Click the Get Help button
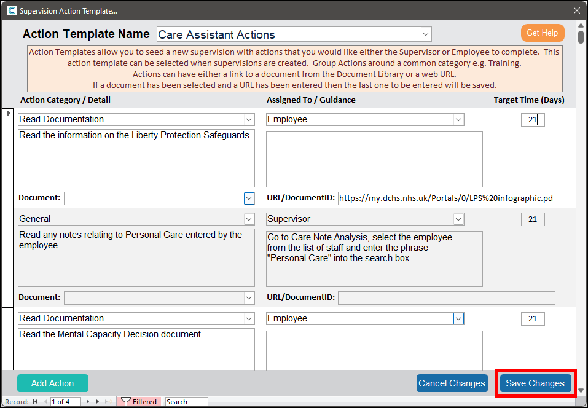The width and height of the screenshot is (588, 408). (x=542, y=33)
